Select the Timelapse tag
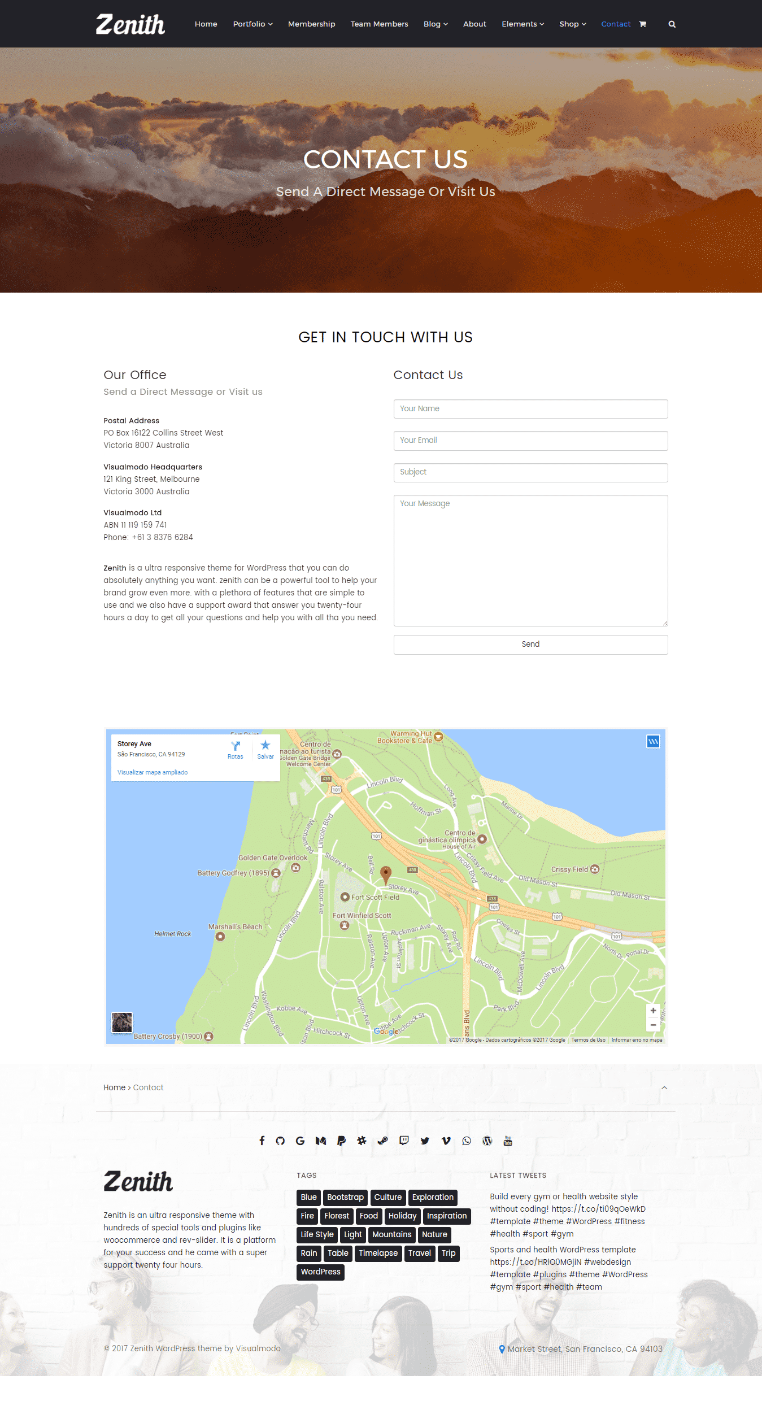Viewport: 762px width, 1423px height. tap(378, 1253)
